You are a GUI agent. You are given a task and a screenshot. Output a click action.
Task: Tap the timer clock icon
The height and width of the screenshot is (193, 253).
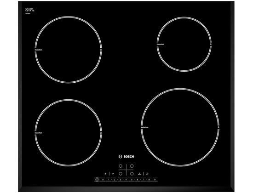tap(147, 174)
